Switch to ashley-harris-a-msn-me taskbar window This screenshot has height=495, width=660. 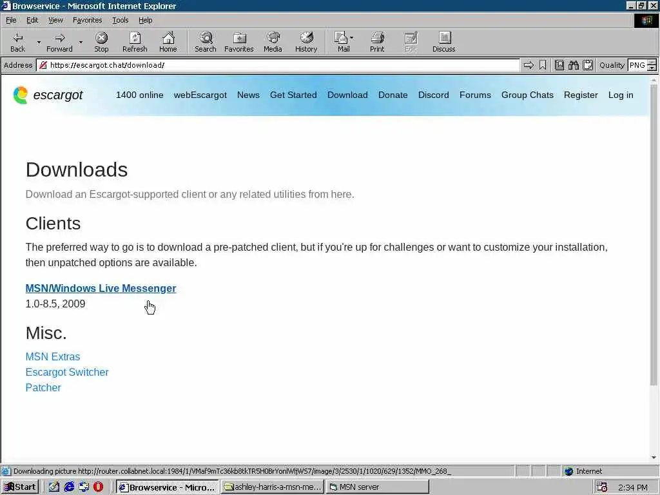[273, 487]
